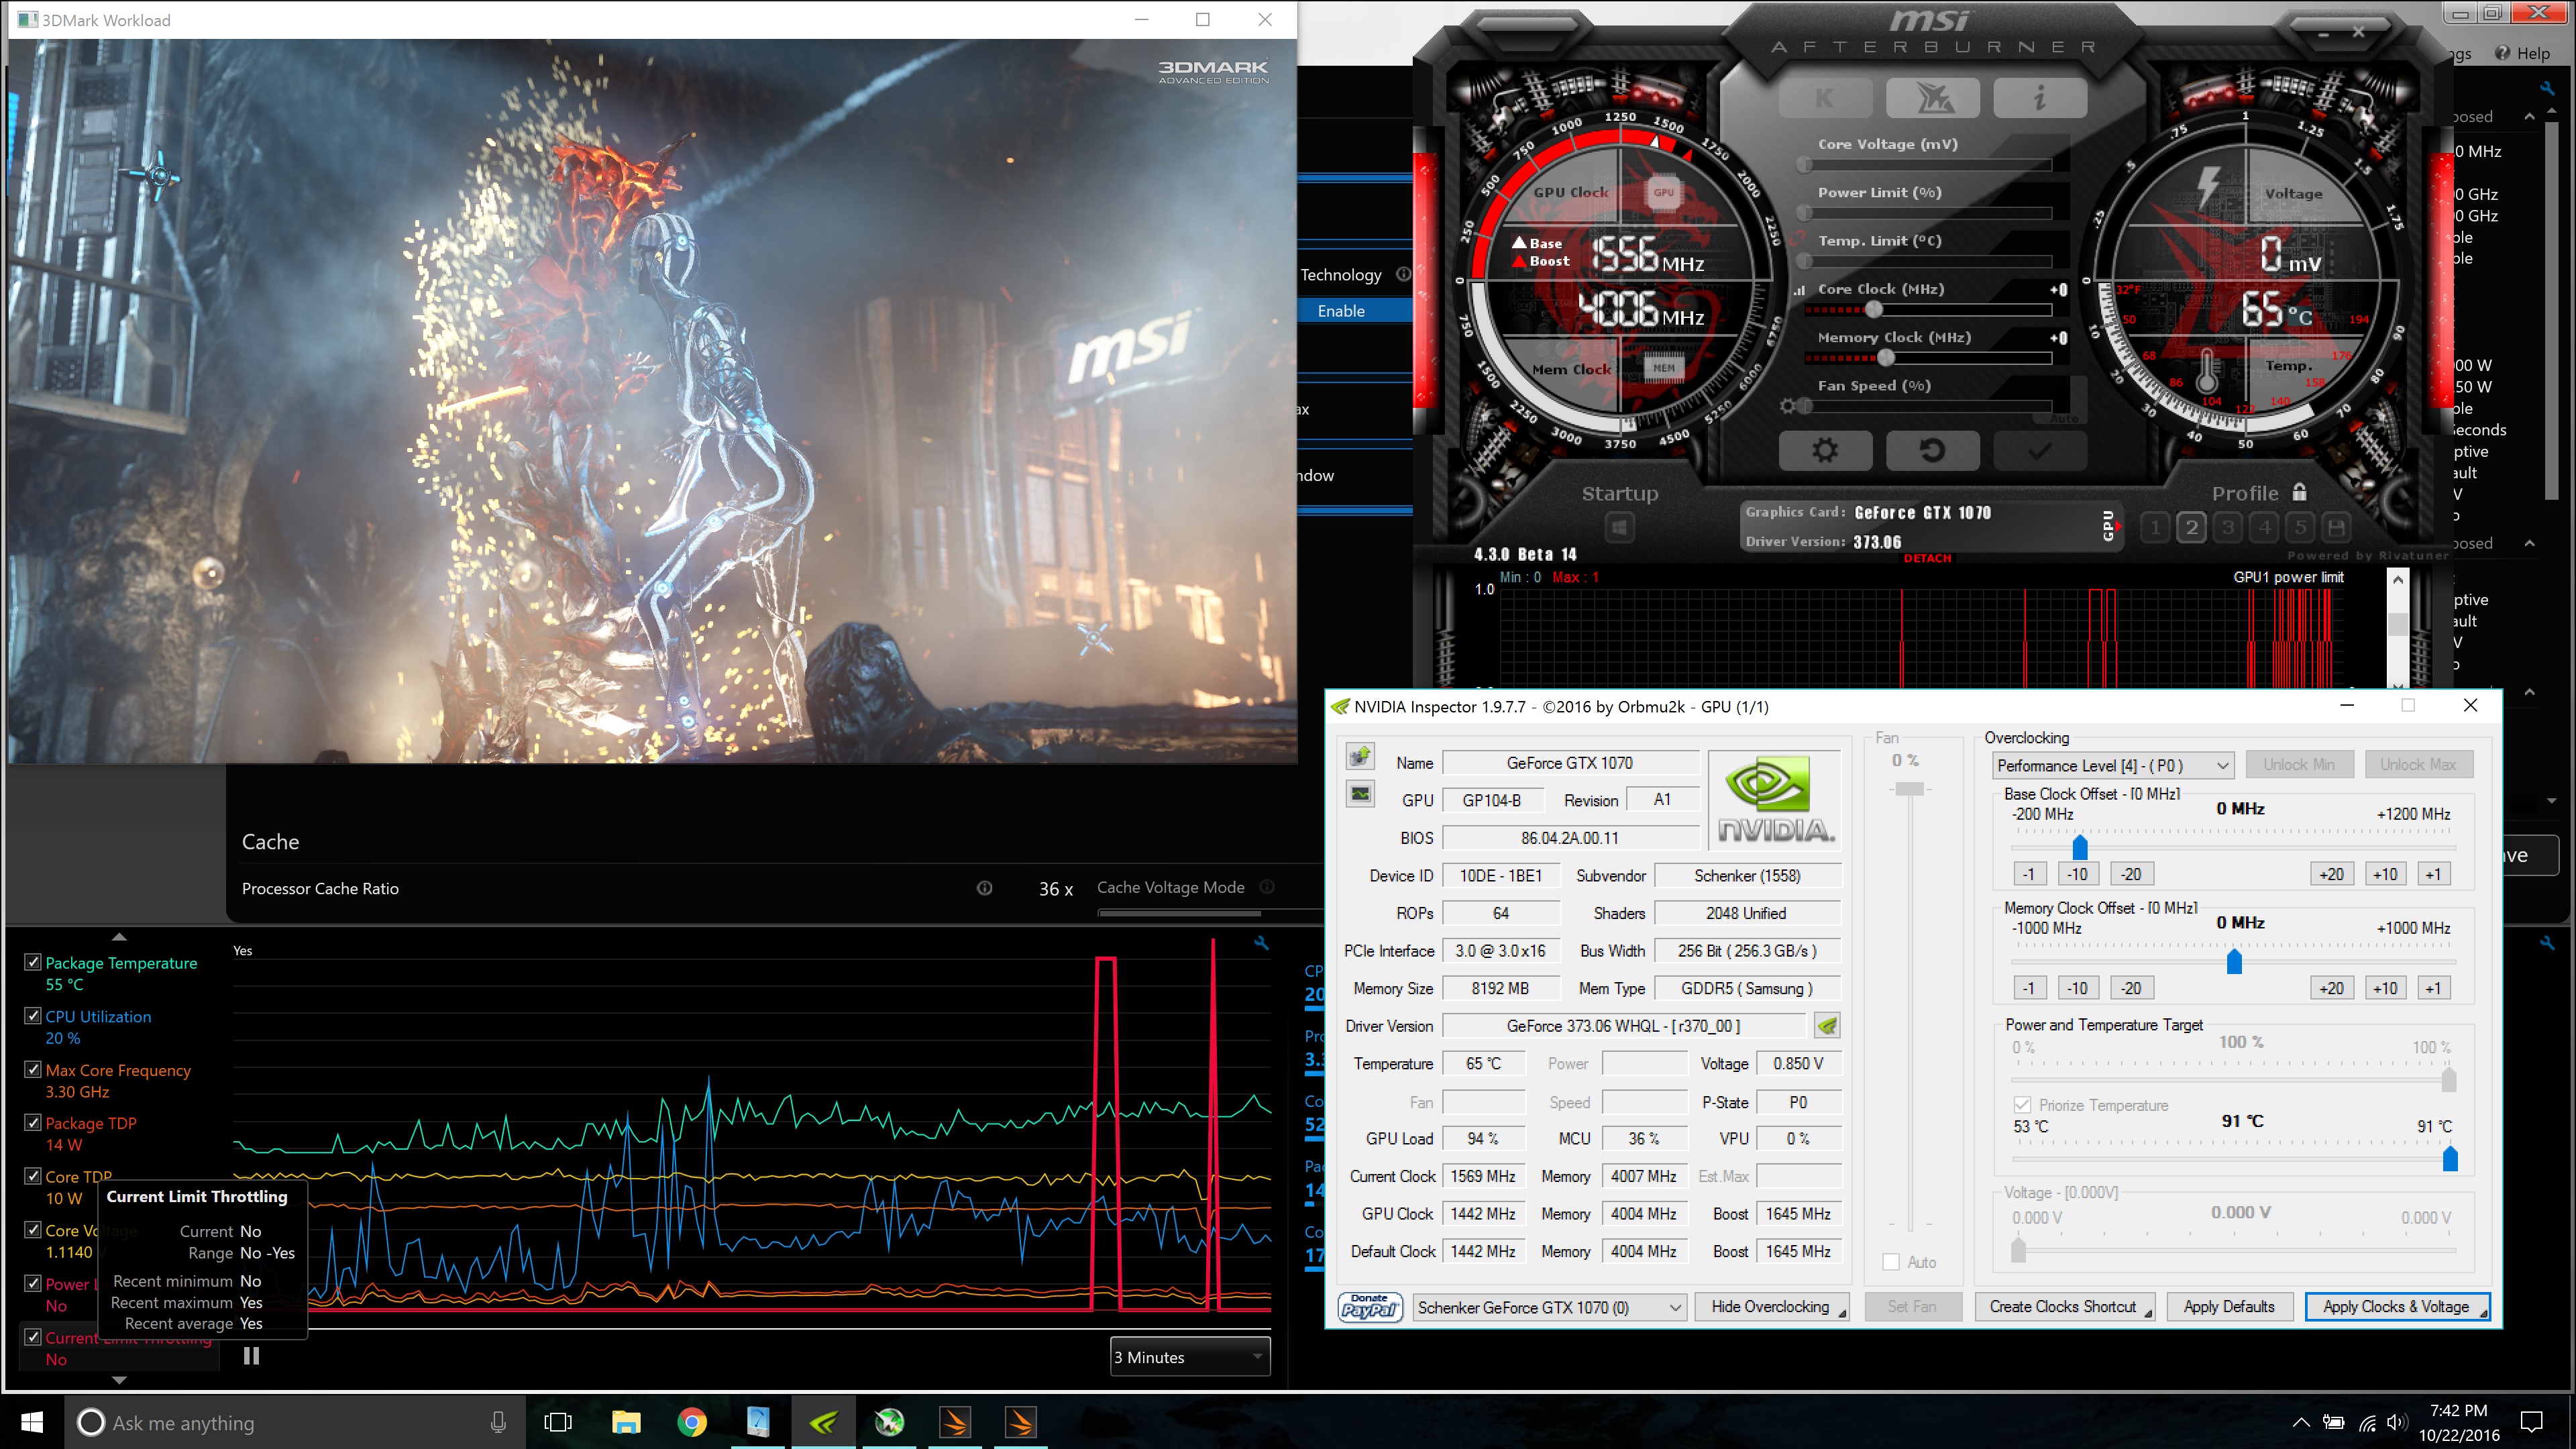Image resolution: width=2576 pixels, height=1449 pixels.
Task: Click Ask me anything search box
Action: point(296,1422)
